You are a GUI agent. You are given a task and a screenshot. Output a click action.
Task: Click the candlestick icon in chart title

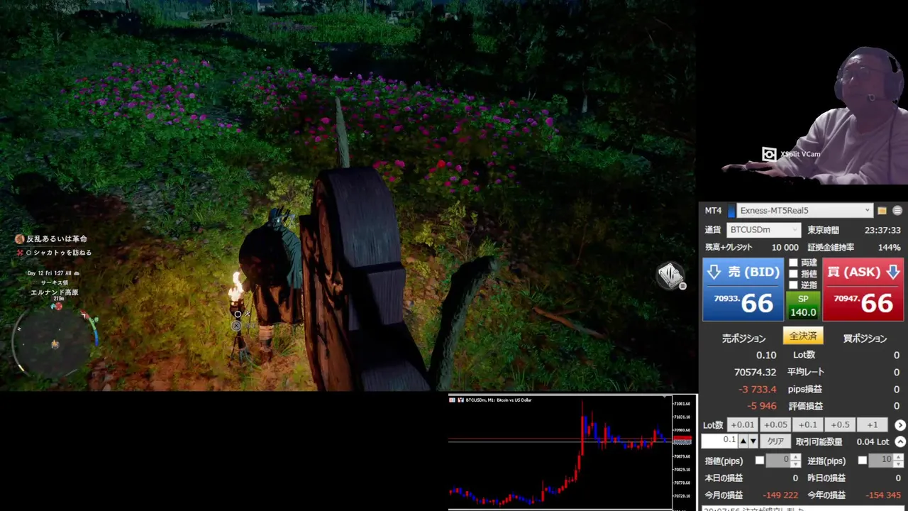[460, 400]
